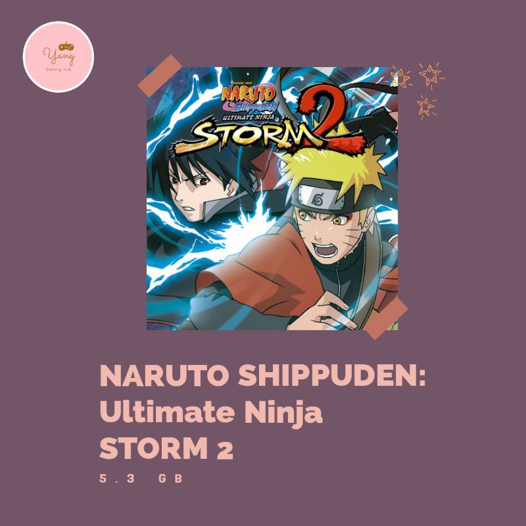Click the 5.3 GB file size label
This screenshot has width=526, height=526.
[141, 479]
